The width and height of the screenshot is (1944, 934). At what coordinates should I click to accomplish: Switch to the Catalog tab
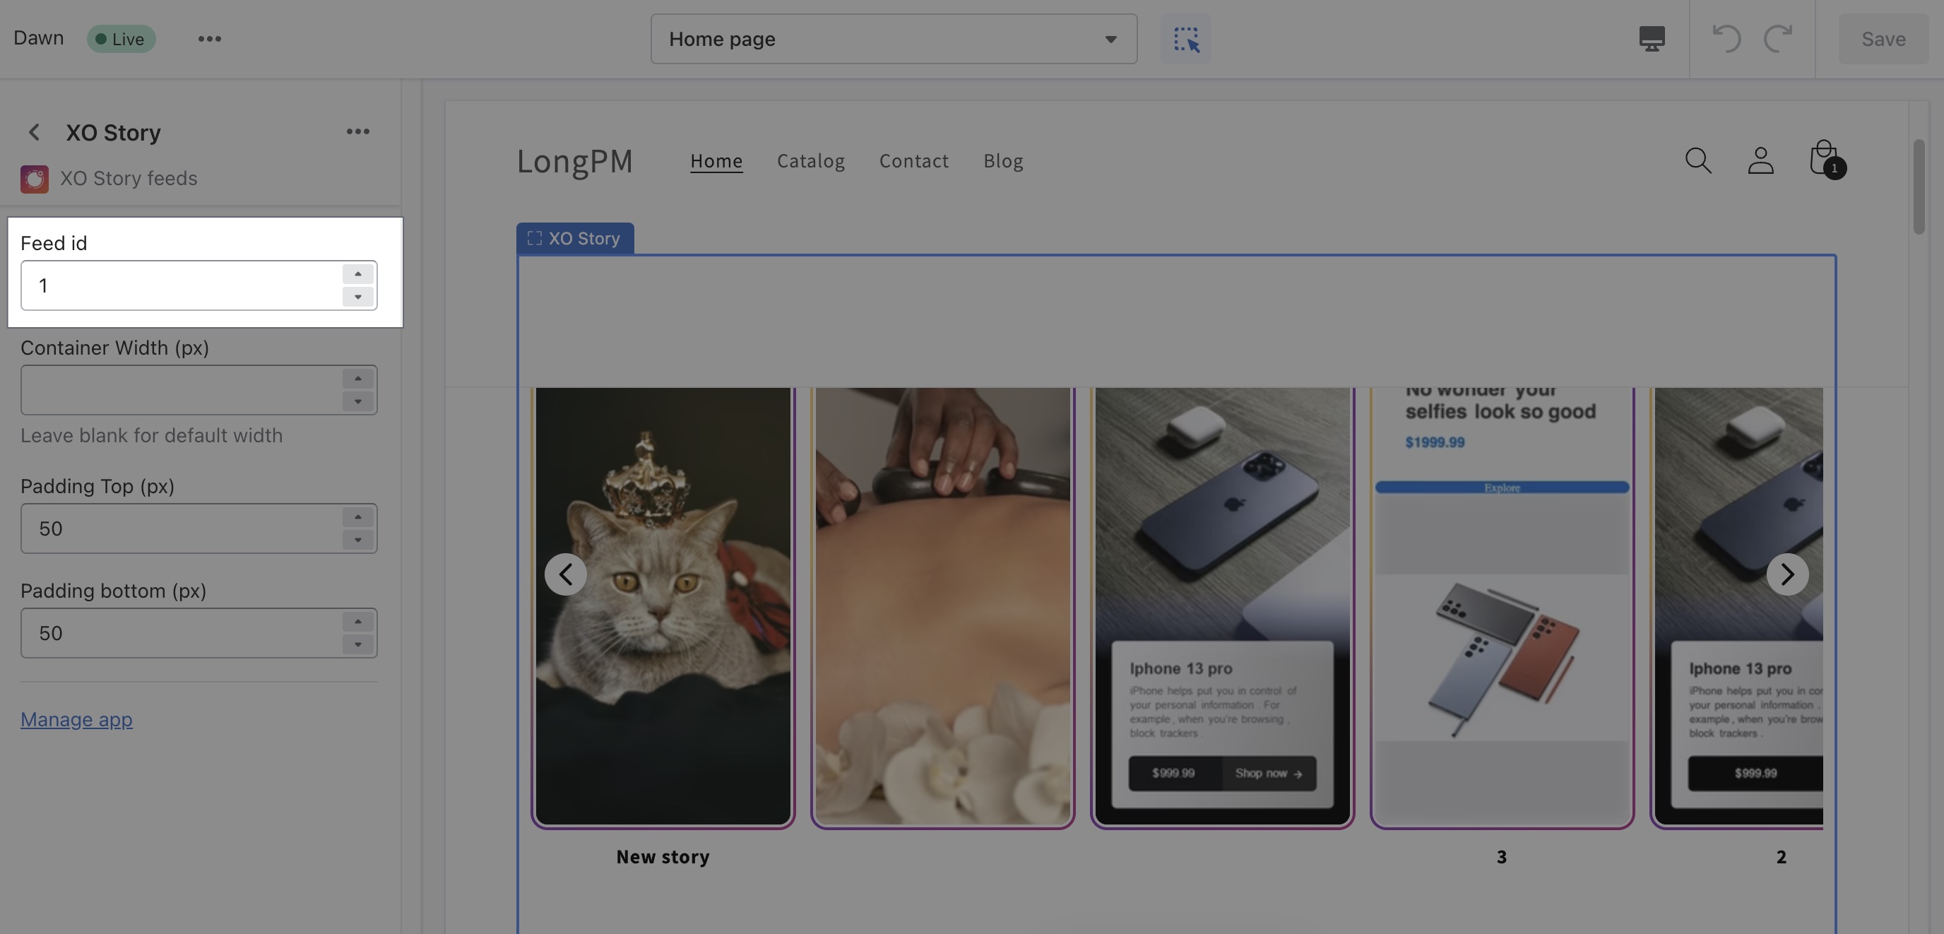click(810, 160)
